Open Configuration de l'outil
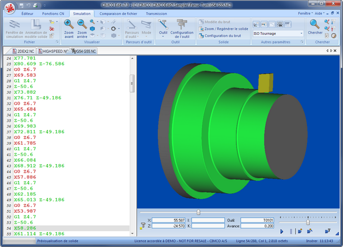 pyautogui.click(x=182, y=29)
